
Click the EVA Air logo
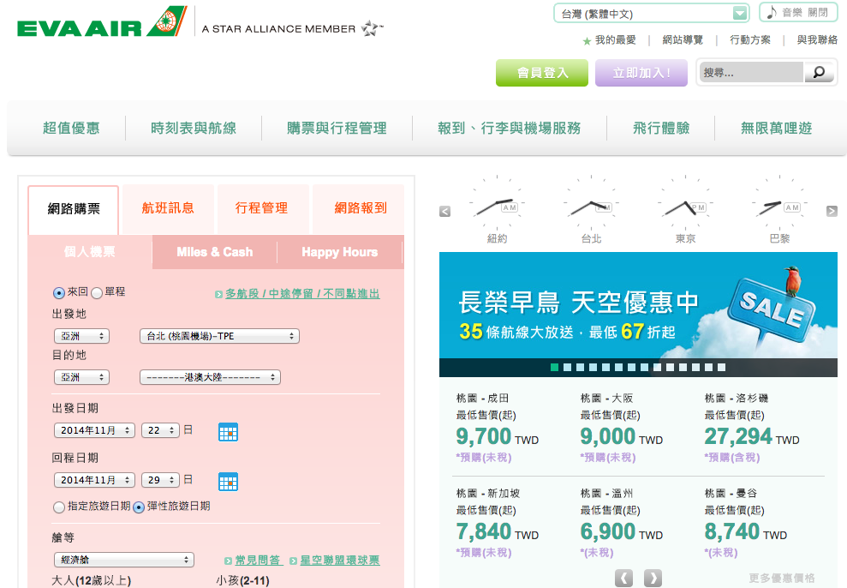coord(102,21)
